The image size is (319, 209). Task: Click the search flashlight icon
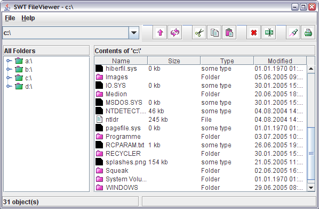(x=293, y=32)
